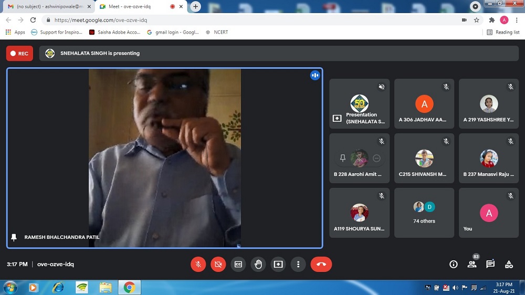Pin the B 228 Aarohi Amit tile
The height and width of the screenshot is (295, 525).
click(x=343, y=158)
